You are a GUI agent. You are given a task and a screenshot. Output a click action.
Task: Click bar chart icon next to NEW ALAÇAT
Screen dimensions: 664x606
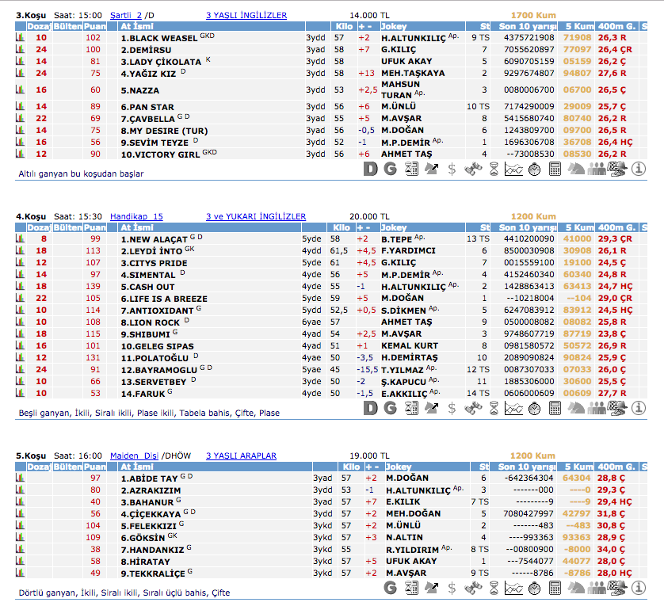(x=21, y=238)
